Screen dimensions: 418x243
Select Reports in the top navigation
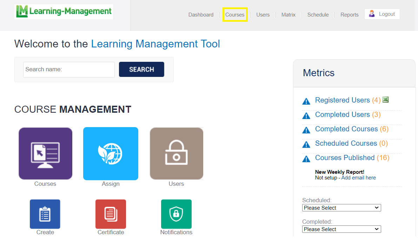point(349,15)
